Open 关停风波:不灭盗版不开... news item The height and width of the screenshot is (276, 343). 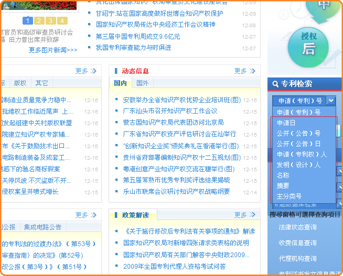[x=36, y=181]
